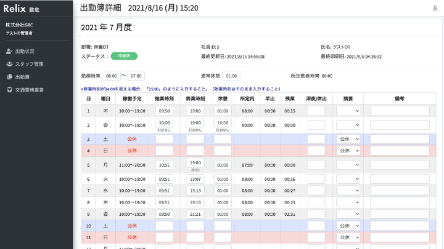The height and width of the screenshot is (249, 444).
Task: Open the 出勤簿 menu item
Action: pos(22,77)
